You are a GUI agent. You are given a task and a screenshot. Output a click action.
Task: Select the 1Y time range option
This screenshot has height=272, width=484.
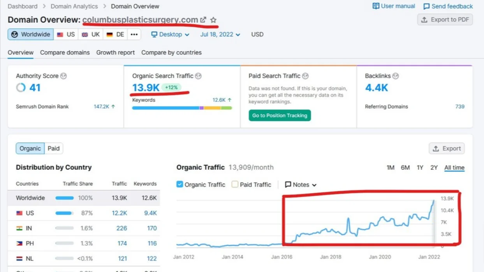[x=420, y=168]
